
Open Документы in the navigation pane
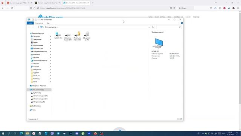pos(37,39)
